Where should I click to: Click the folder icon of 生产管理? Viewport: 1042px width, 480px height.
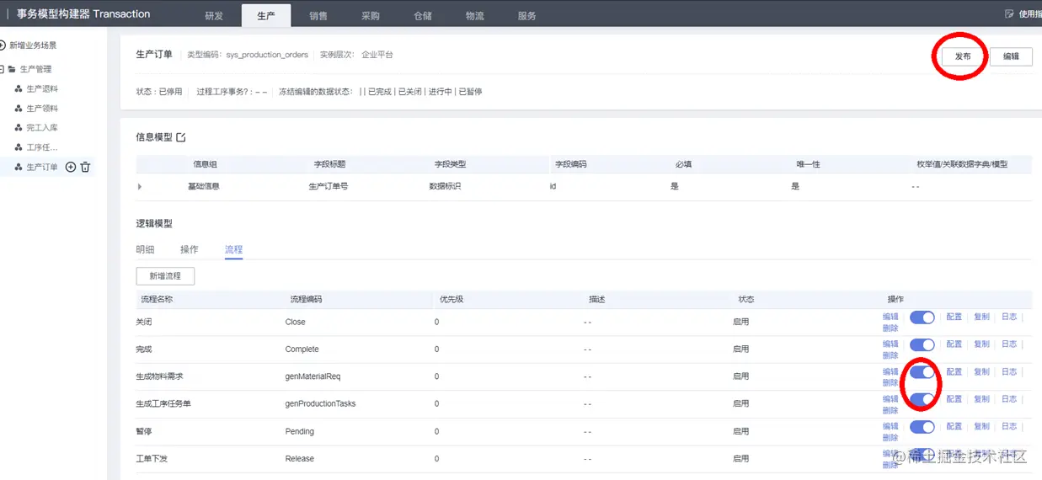click(13, 69)
